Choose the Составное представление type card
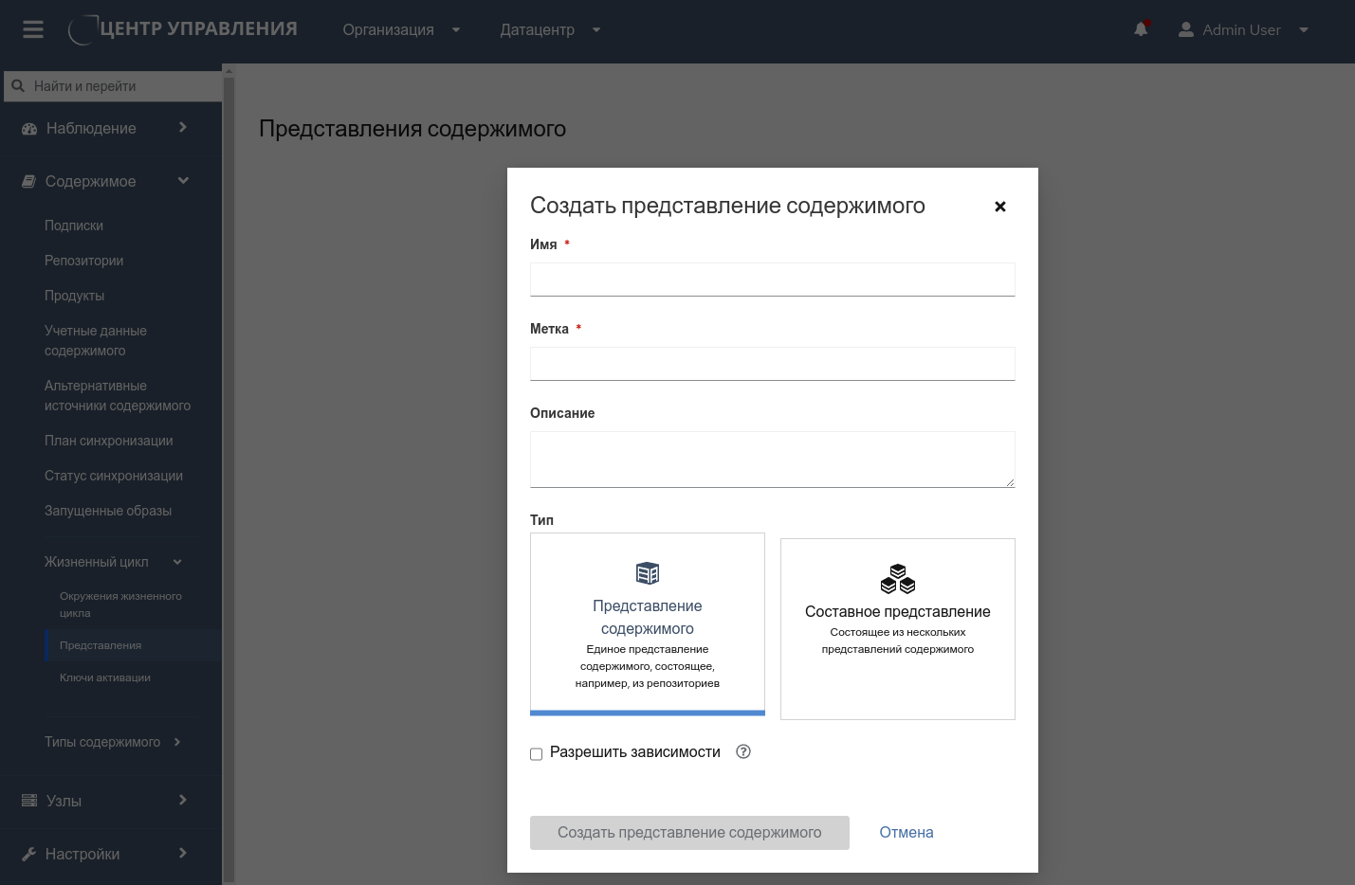This screenshot has height=885, width=1355. [x=897, y=628]
